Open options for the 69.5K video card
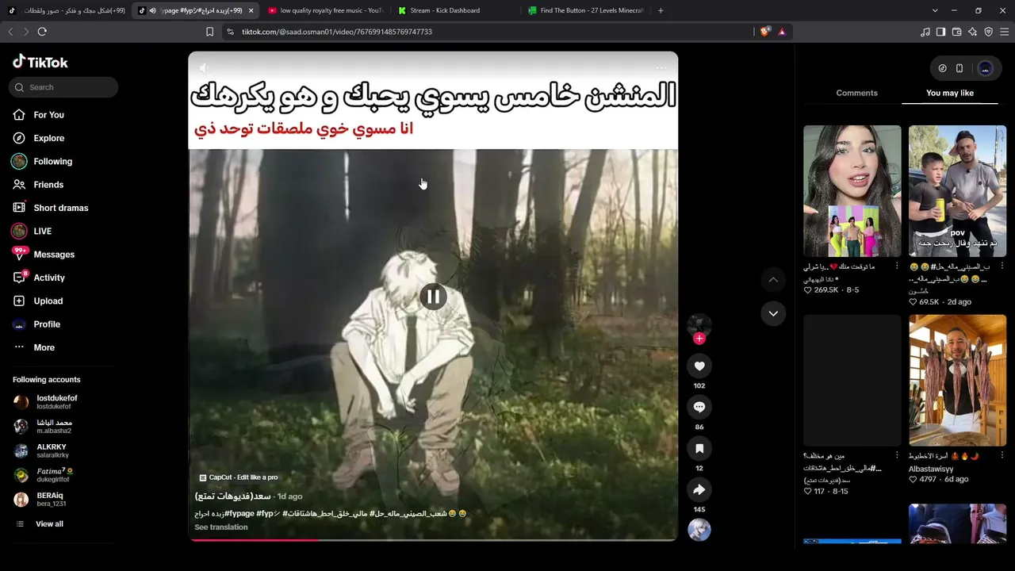Image resolution: width=1015 pixels, height=571 pixels. click(1002, 266)
